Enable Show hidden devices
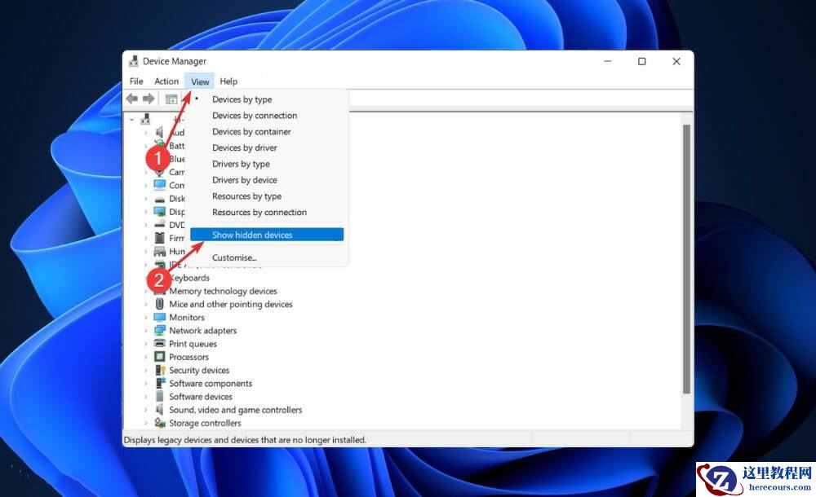 251,234
